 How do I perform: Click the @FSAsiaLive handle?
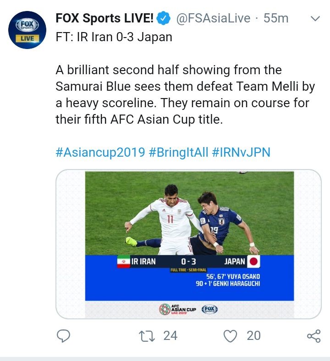pyautogui.click(x=212, y=18)
